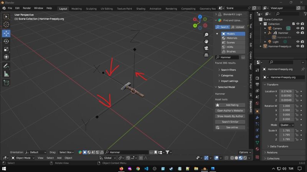This screenshot has height=172, width=307.
Task: Expand Categories section in BlenderKit
Action: [226, 75]
